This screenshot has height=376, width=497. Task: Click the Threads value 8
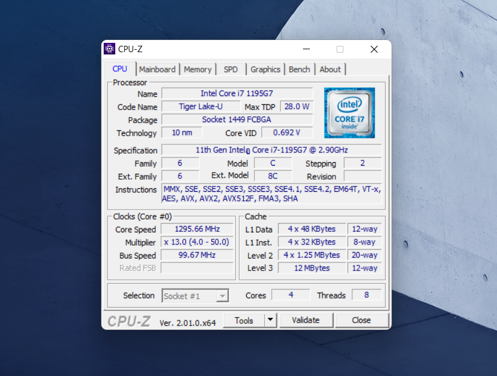[x=367, y=295]
